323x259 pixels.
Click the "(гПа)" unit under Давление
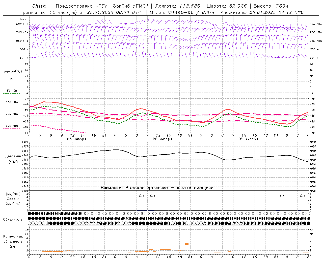[13, 162]
